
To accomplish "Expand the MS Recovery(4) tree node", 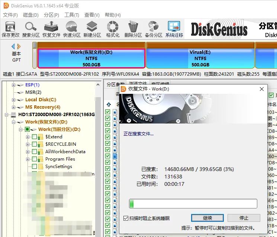I will point(14,107).
